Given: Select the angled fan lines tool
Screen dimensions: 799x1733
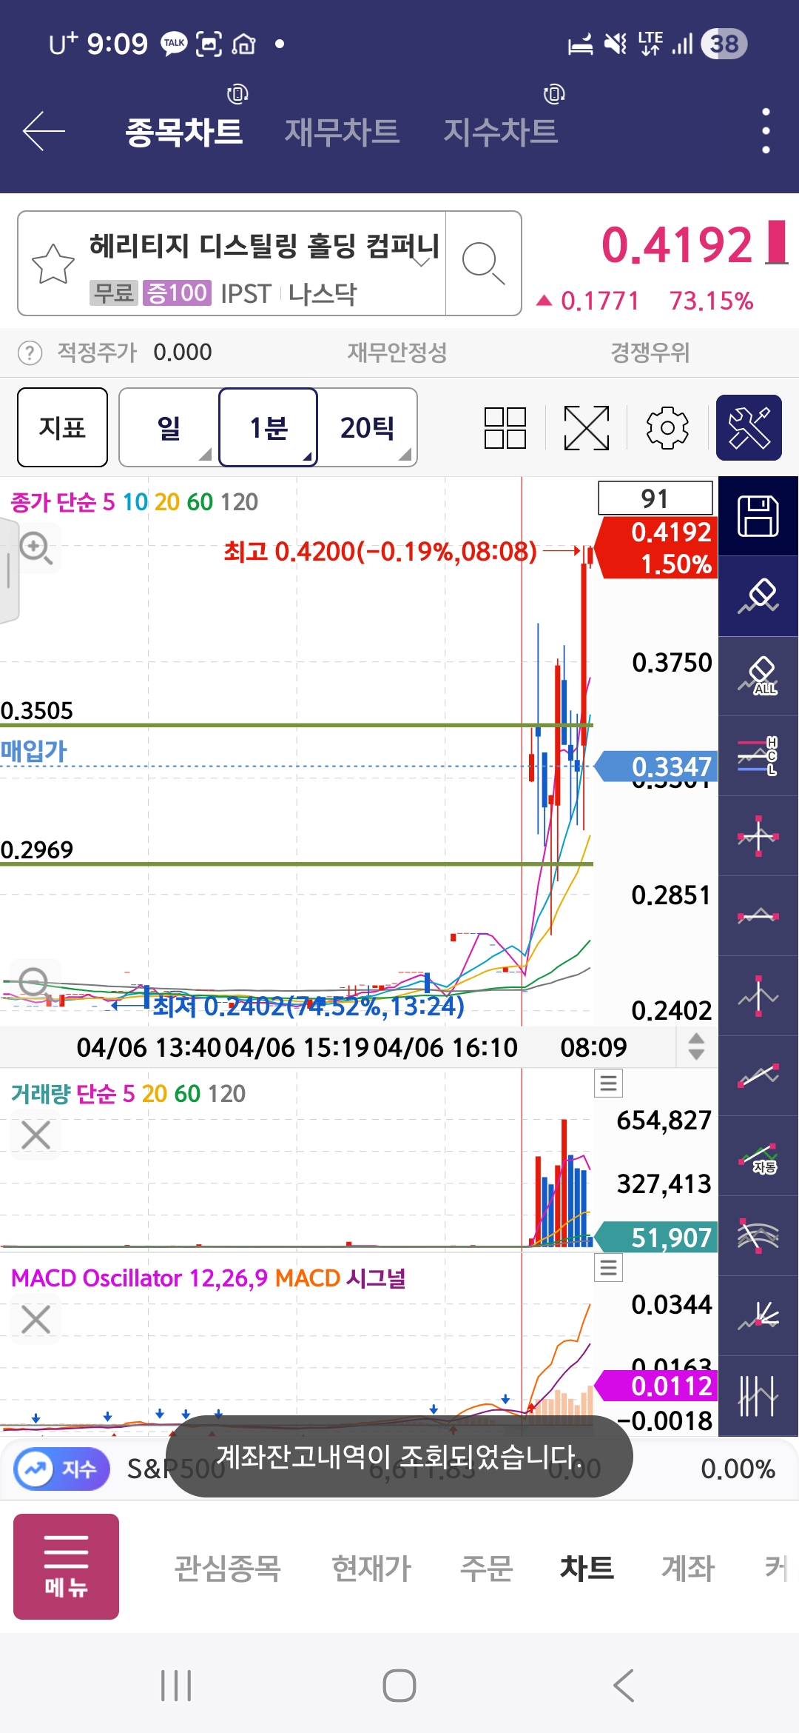Looking at the screenshot, I should pyautogui.click(x=758, y=1316).
